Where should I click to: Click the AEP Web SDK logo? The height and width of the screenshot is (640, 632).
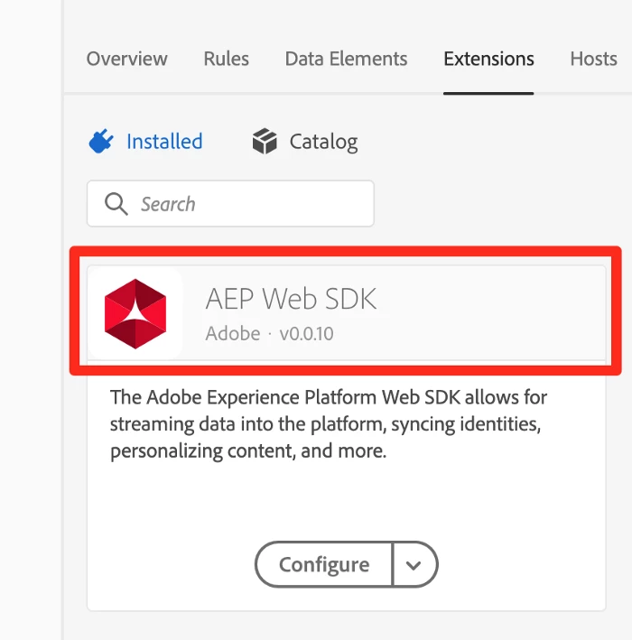point(135,313)
